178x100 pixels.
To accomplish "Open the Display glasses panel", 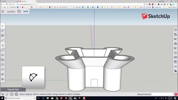I will pyautogui.click(x=175, y=67).
